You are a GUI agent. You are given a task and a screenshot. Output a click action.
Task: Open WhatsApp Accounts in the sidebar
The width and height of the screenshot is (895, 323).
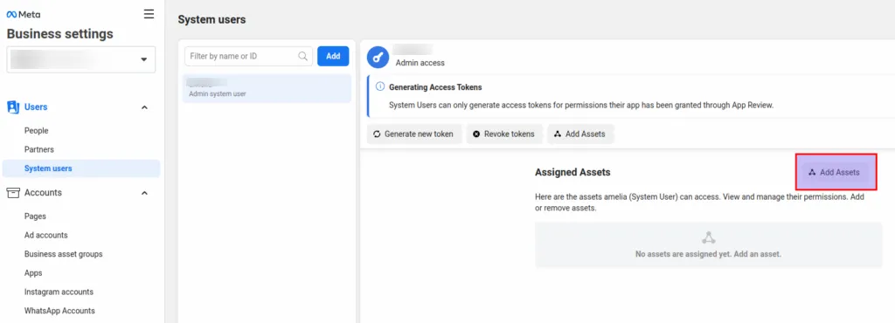tap(59, 311)
